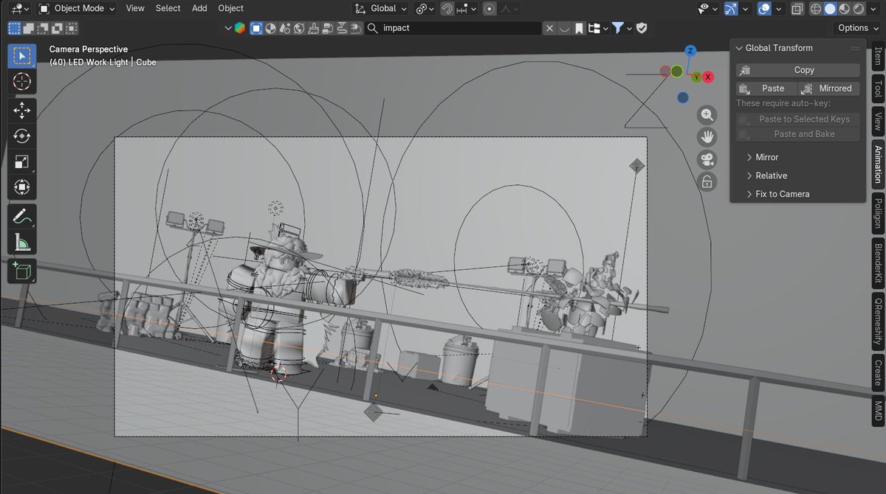This screenshot has width=886, height=494.
Task: Switch to the BlenderKit sidebar tab
Action: (878, 262)
